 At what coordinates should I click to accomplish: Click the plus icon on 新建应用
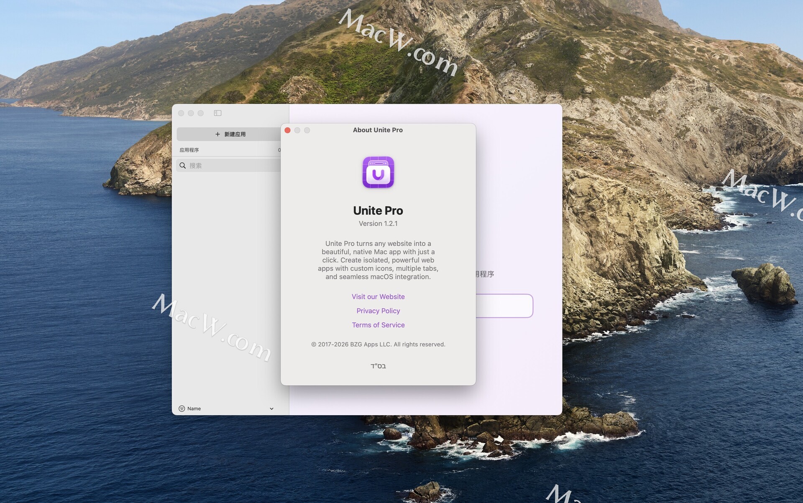[217, 134]
